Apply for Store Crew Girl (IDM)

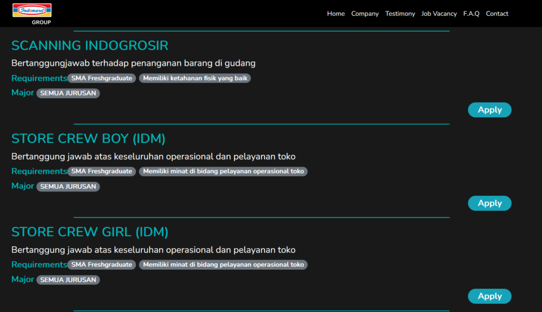[490, 296]
